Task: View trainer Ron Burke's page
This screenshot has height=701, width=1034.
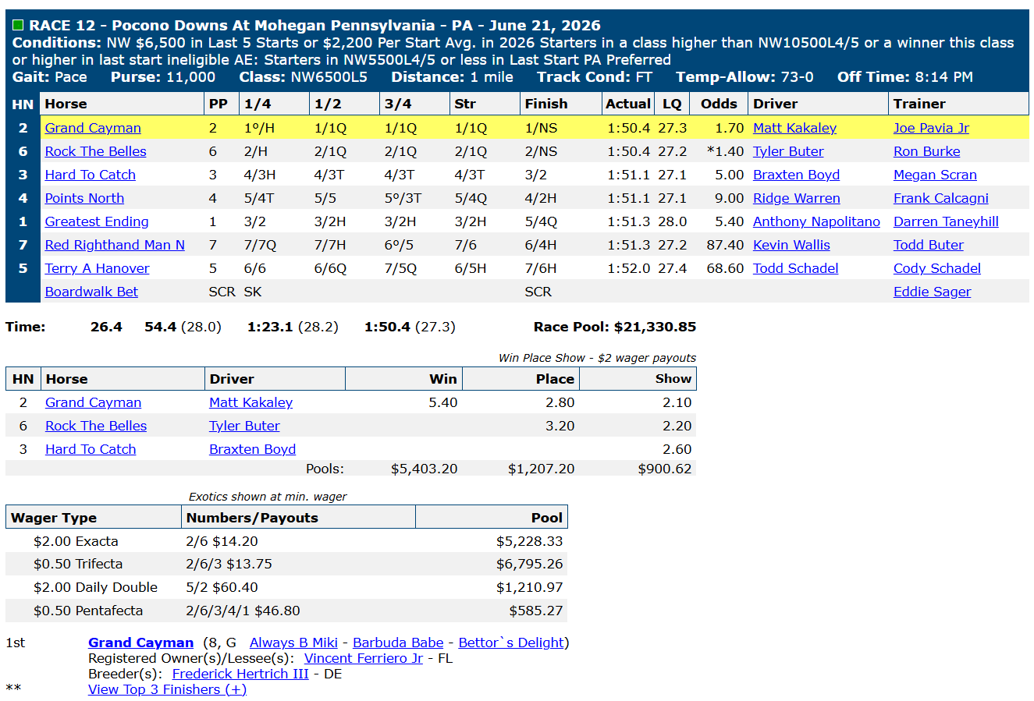Action: pyautogui.click(x=926, y=151)
